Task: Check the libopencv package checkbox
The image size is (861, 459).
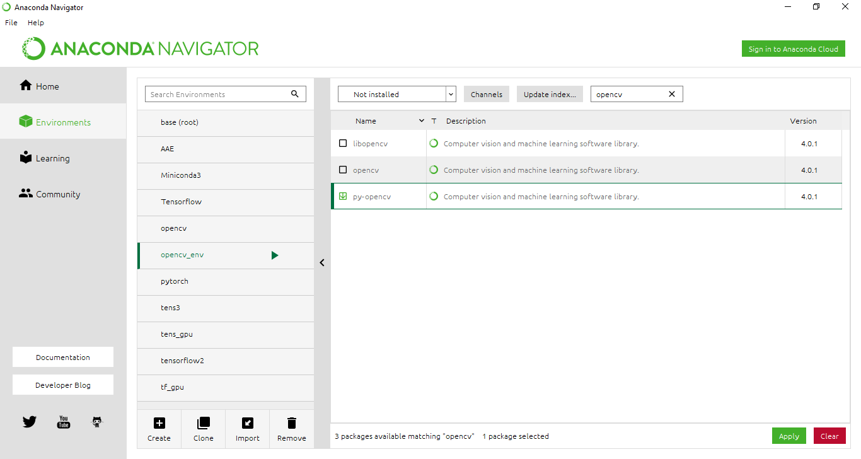Action: [343, 144]
